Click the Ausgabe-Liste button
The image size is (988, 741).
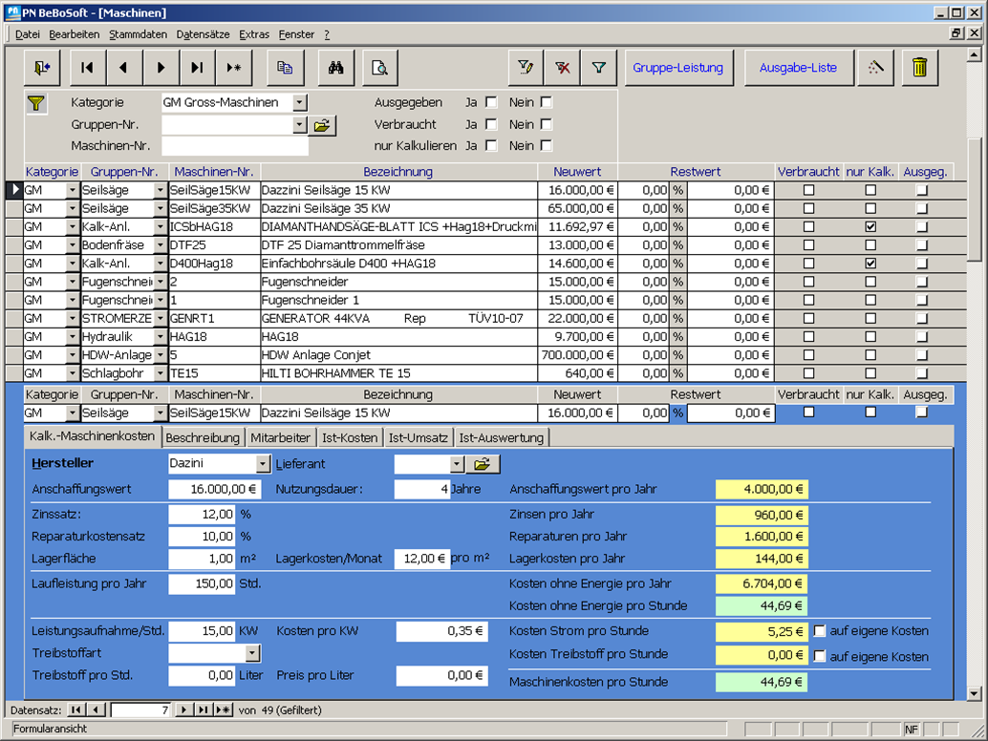tap(798, 68)
